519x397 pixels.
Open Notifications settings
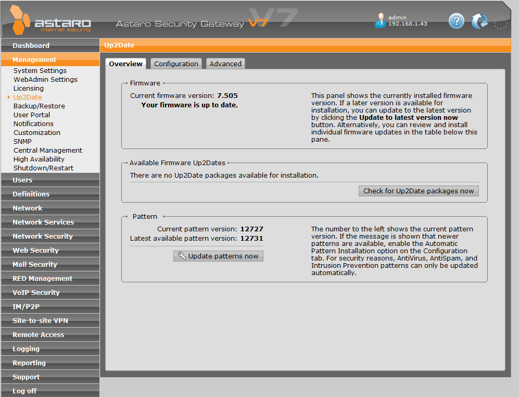click(x=33, y=123)
